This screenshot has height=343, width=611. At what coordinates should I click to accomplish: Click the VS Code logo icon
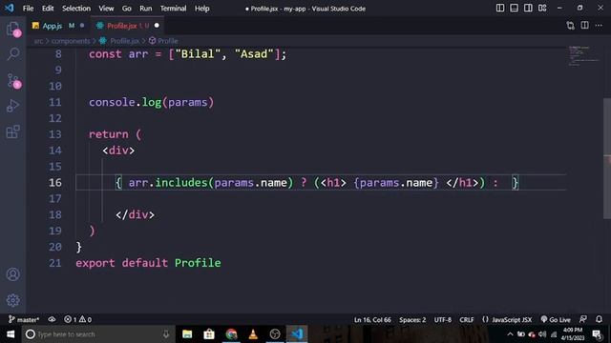[x=9, y=8]
